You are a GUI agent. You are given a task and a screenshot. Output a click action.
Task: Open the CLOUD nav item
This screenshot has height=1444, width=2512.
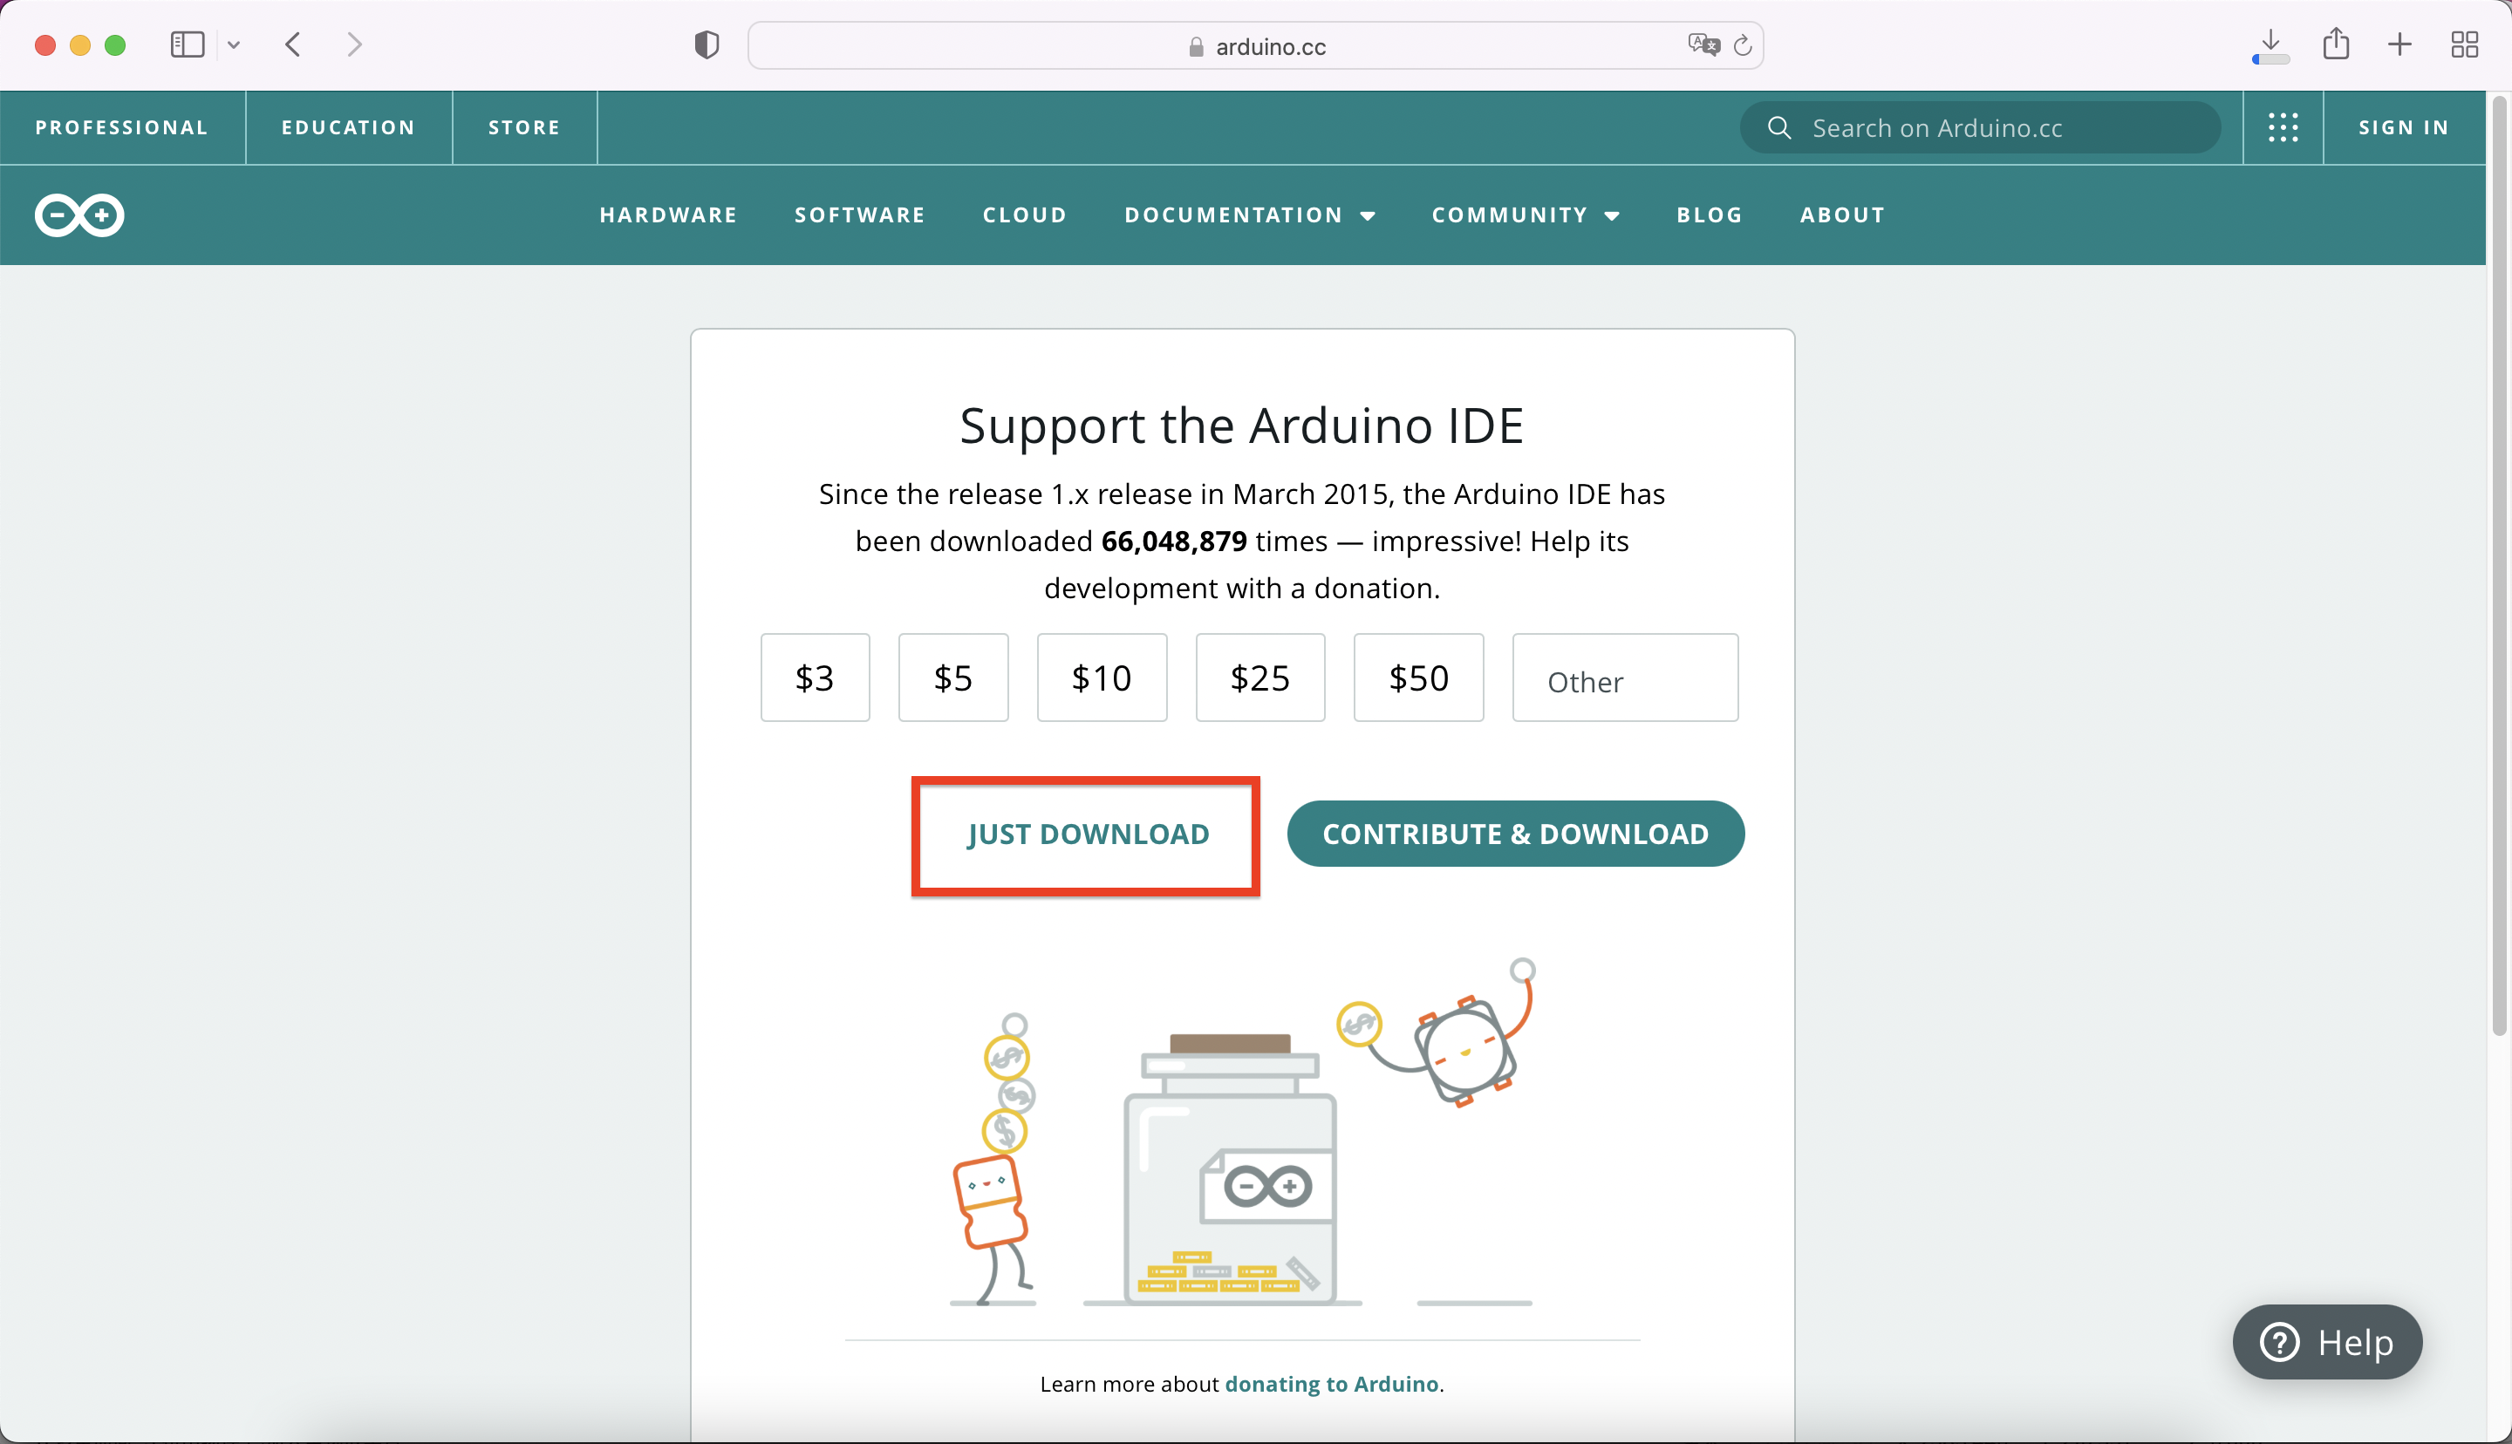pyautogui.click(x=1025, y=215)
